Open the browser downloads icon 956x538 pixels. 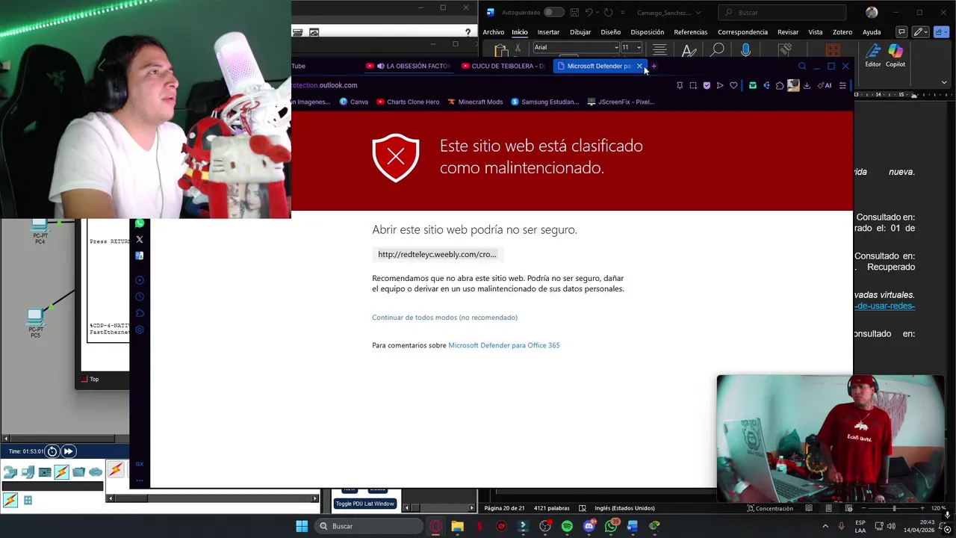click(807, 85)
